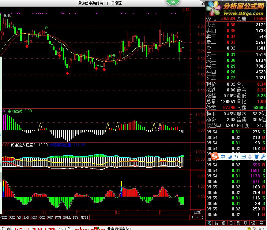Click the yellow status icon in status bar

point(249,228)
